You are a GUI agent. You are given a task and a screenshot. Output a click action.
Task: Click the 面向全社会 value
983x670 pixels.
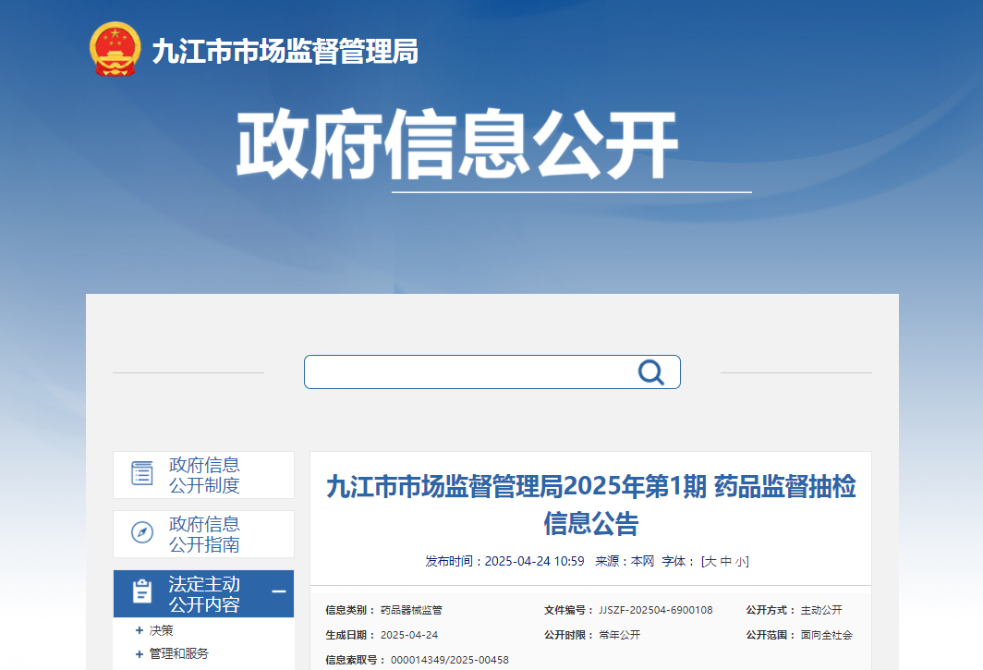coord(826,635)
